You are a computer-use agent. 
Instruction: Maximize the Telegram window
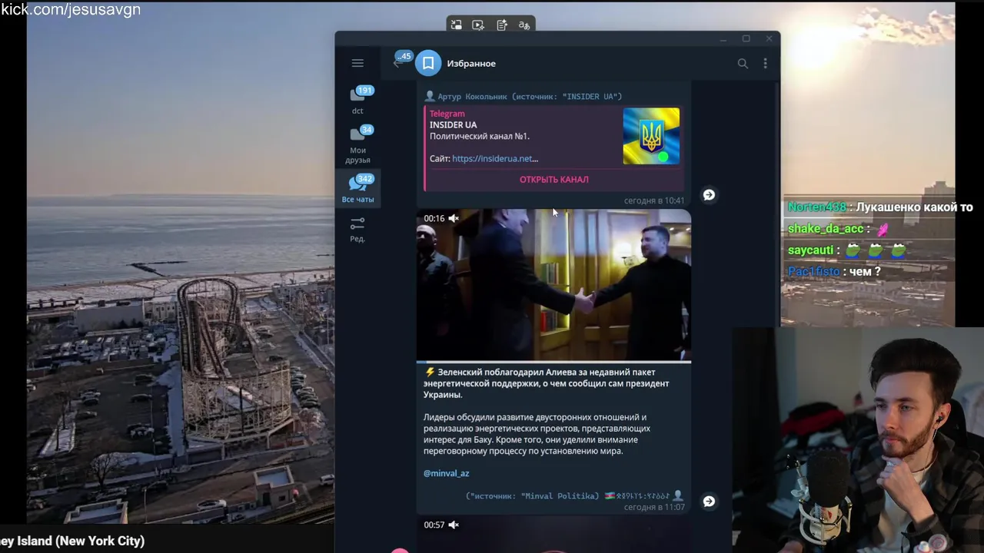746,38
